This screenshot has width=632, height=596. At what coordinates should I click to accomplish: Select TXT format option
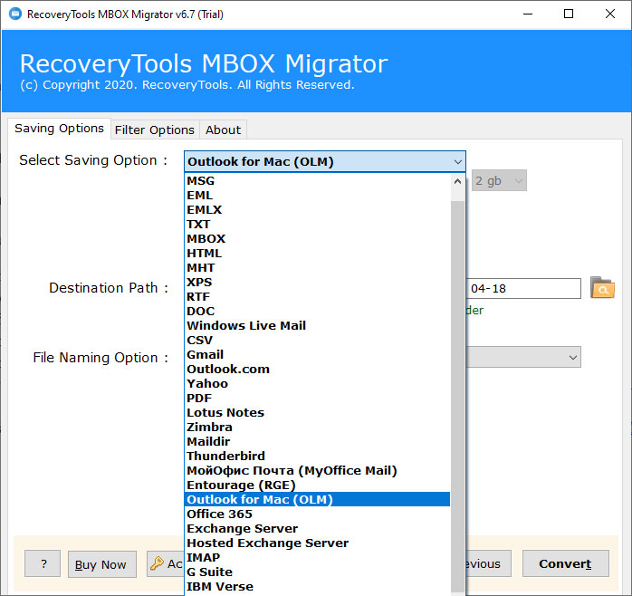pos(317,225)
